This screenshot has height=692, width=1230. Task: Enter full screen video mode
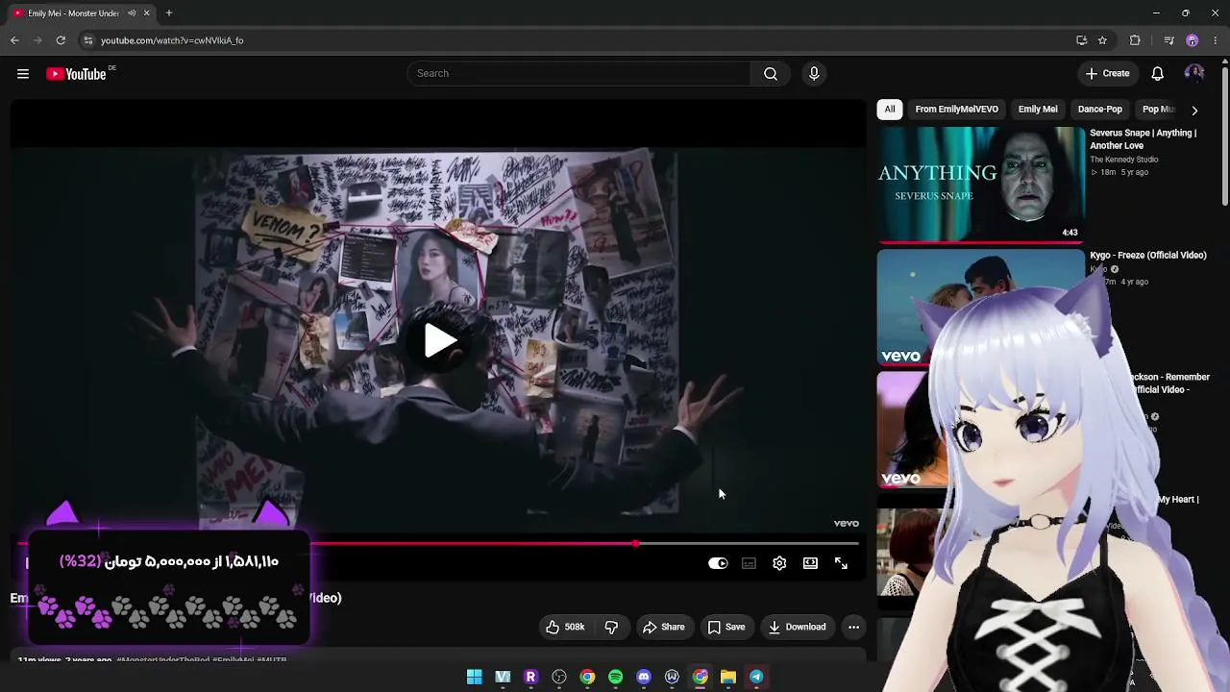(841, 563)
